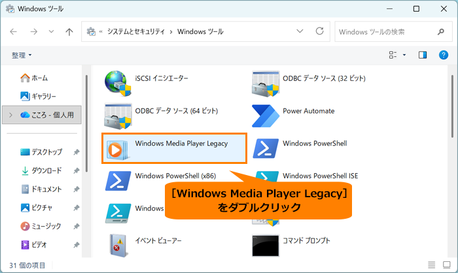Switch to details view in status bar
Image resolution: width=458 pixels, height=273 pixels.
pyautogui.click(x=432, y=265)
